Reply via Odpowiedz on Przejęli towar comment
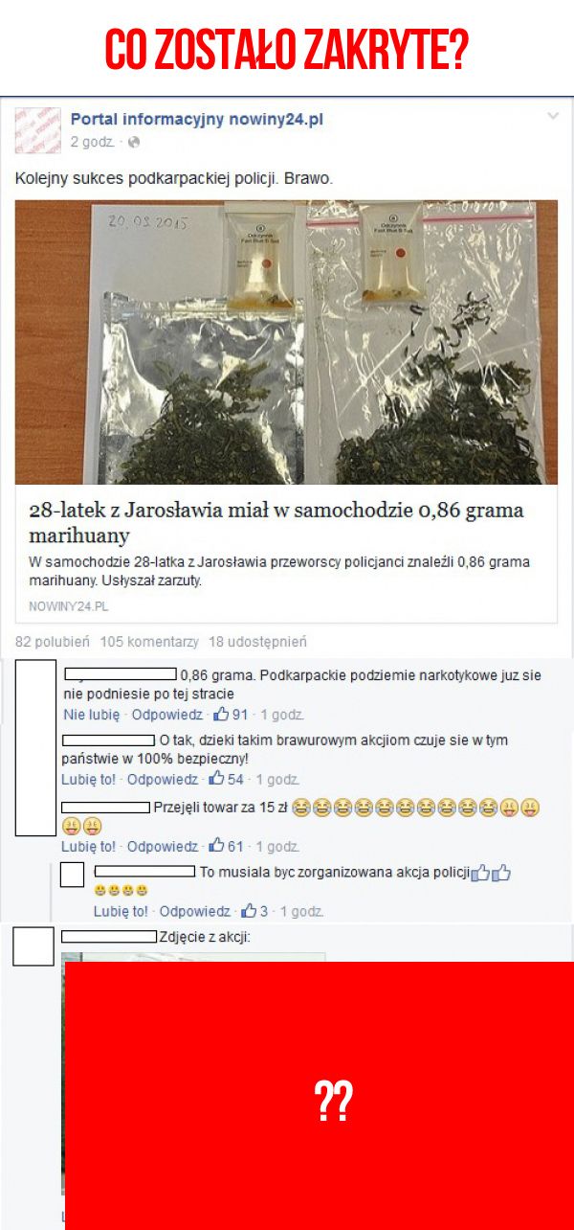574x1230 pixels. [163, 847]
